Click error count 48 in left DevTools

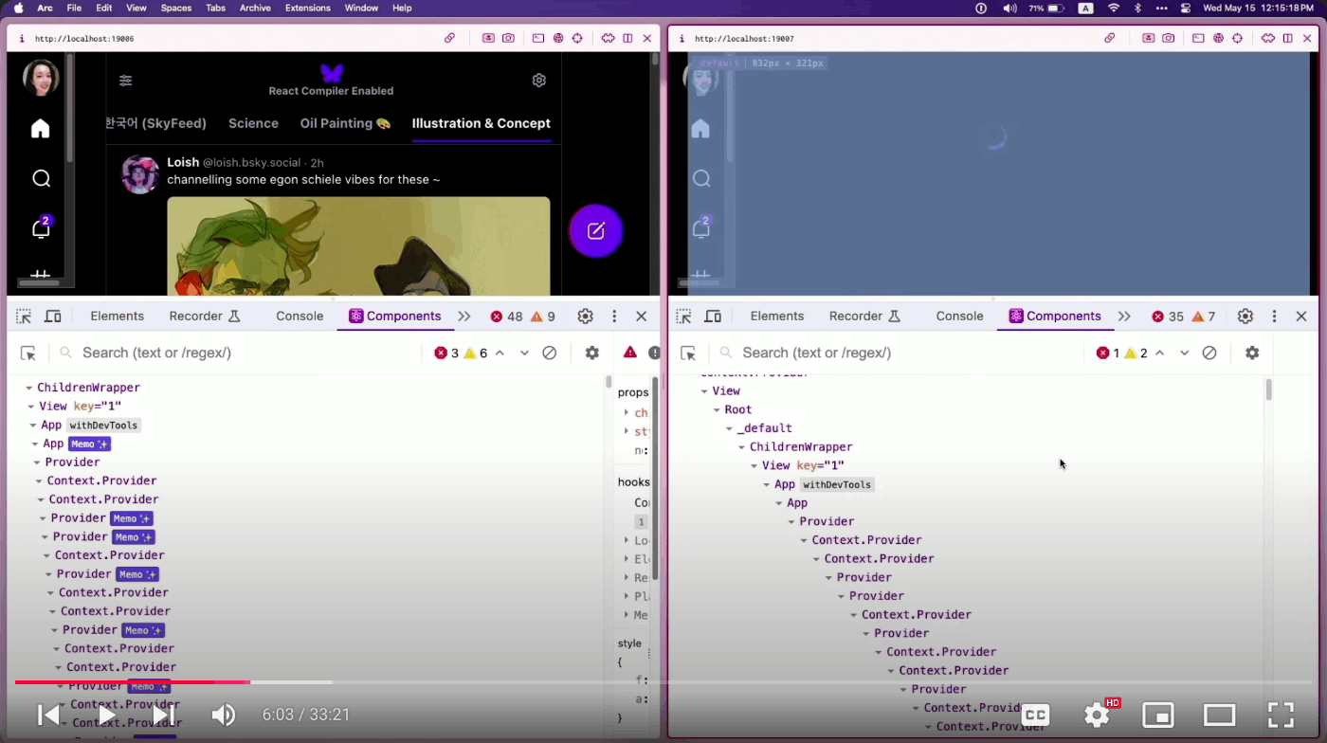point(506,317)
